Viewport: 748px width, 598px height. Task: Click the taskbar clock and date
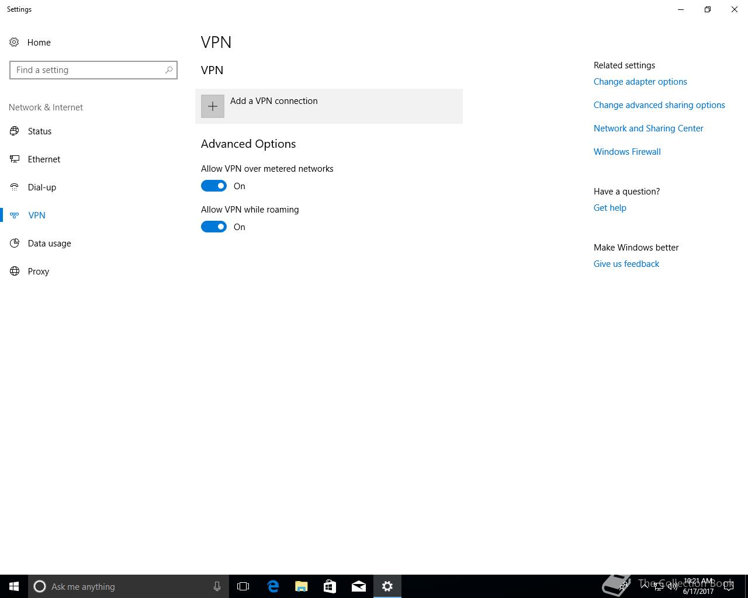[x=698, y=586]
